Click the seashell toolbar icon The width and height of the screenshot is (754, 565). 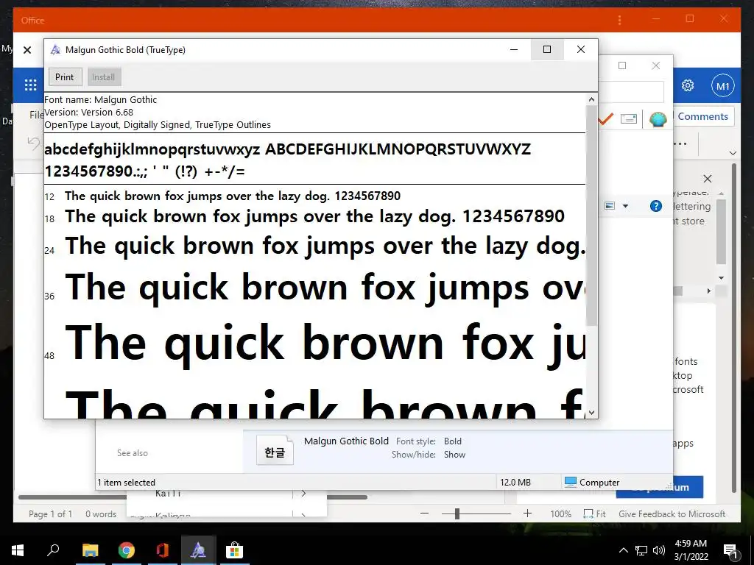pos(658,118)
